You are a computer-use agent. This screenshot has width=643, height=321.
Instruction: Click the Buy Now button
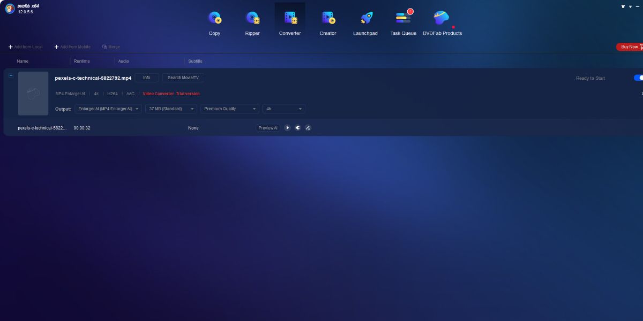point(629,47)
